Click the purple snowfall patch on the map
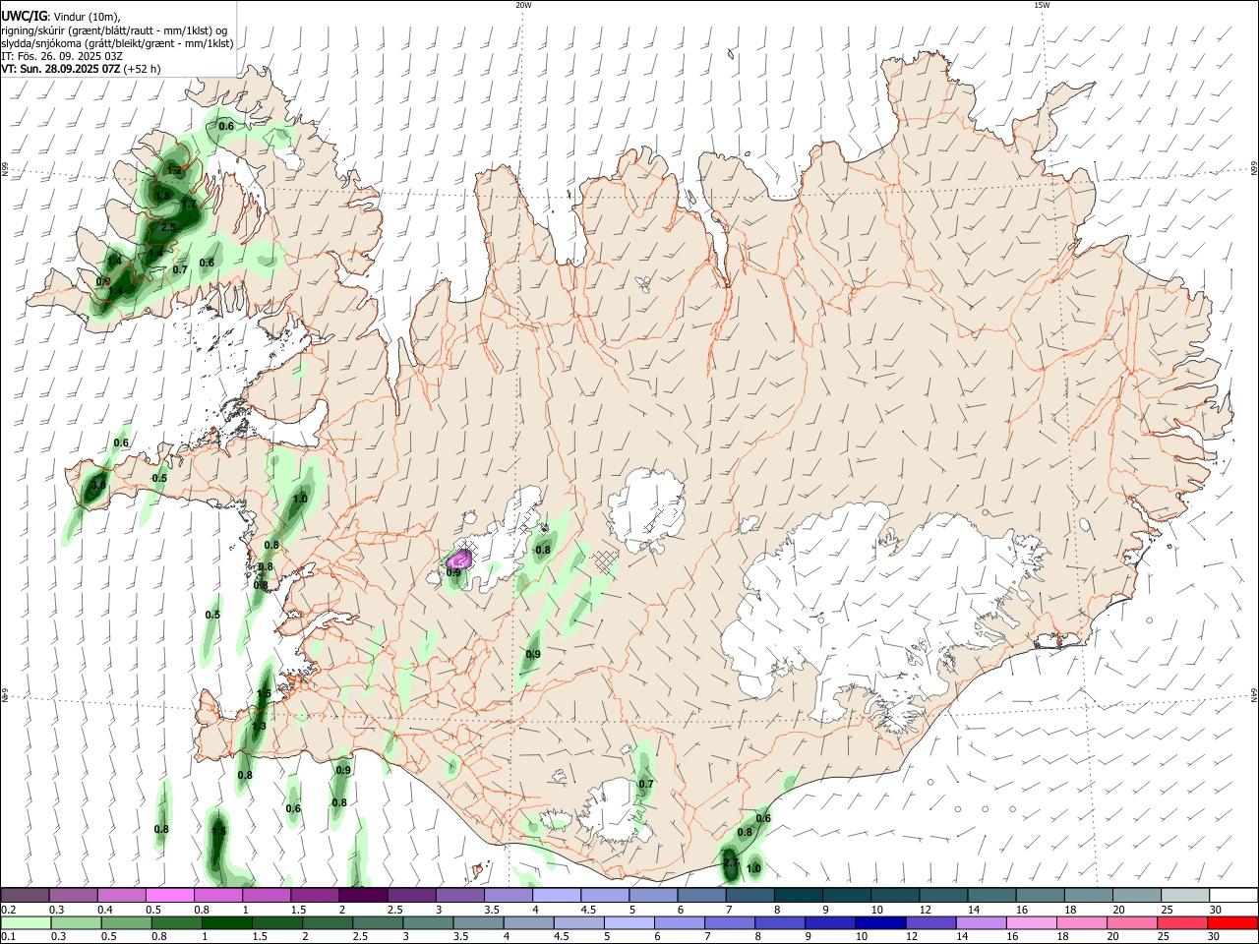Image resolution: width=1259 pixels, height=944 pixels. tap(459, 560)
